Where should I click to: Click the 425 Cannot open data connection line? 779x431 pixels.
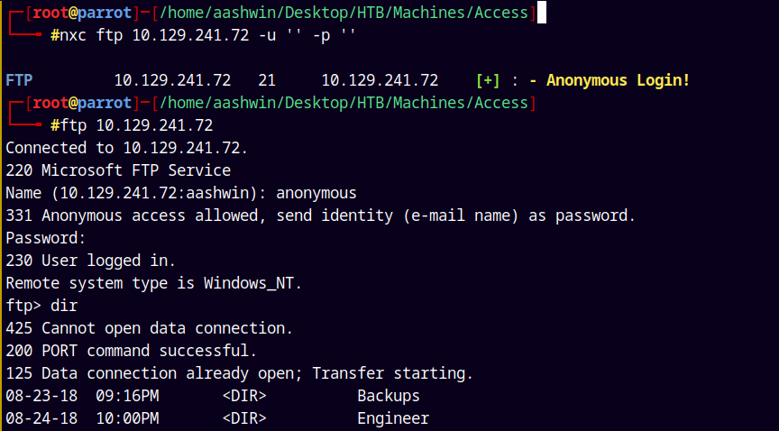coord(149,328)
